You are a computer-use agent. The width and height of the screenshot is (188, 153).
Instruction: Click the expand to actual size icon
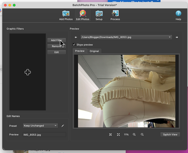[x=118, y=135]
